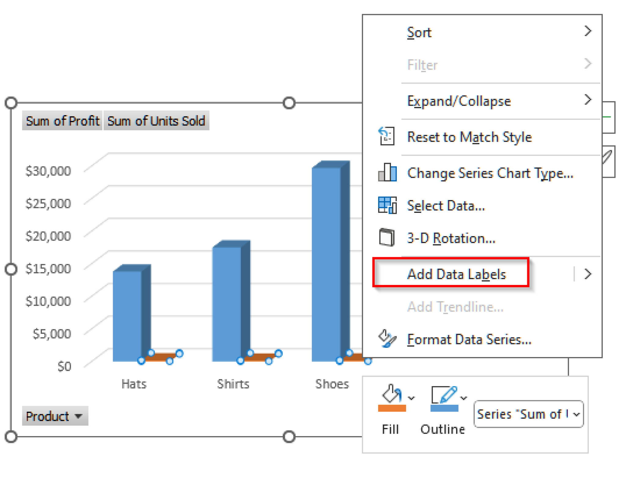The image size is (626, 478).
Task: Click the Sum of Profit field button
Action: [x=62, y=121]
